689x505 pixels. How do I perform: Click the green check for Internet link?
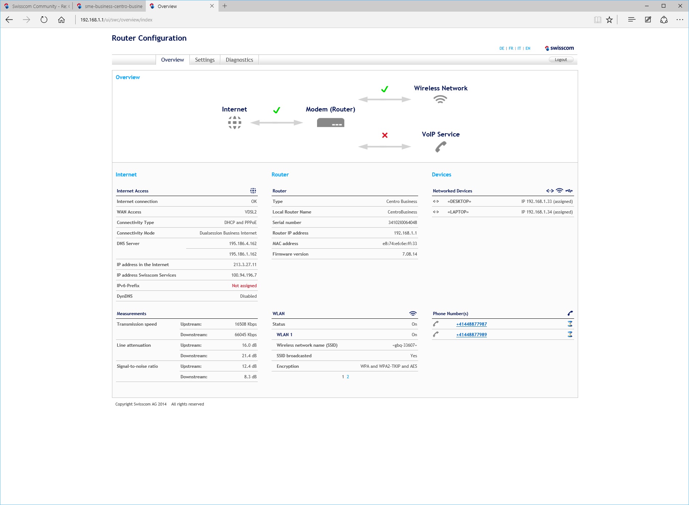276,110
